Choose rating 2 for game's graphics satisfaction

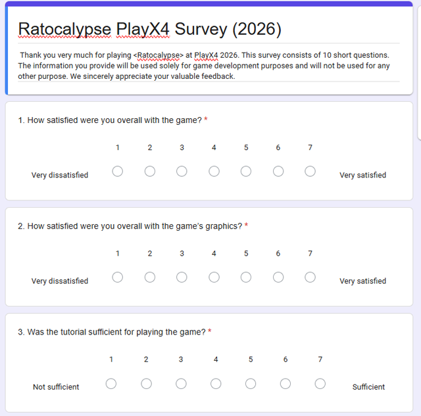[x=150, y=277]
